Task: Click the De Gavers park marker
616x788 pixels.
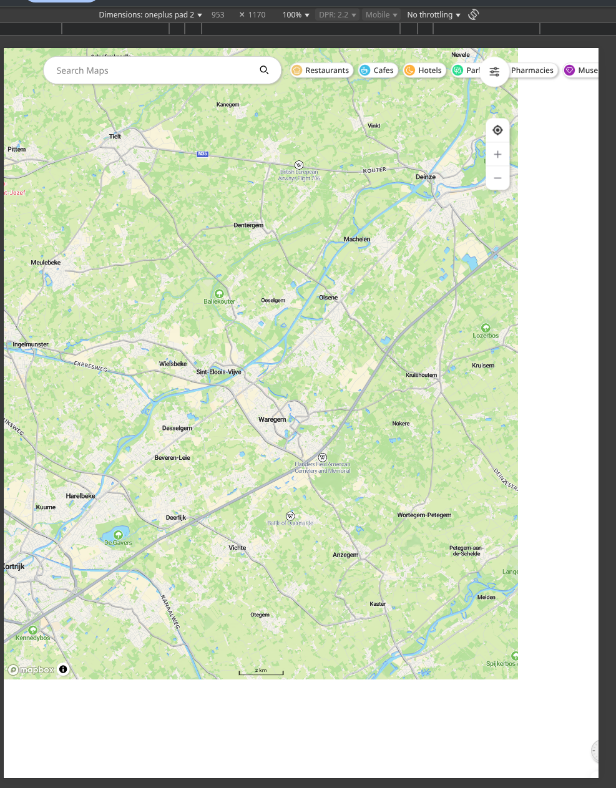Action: pos(118,535)
